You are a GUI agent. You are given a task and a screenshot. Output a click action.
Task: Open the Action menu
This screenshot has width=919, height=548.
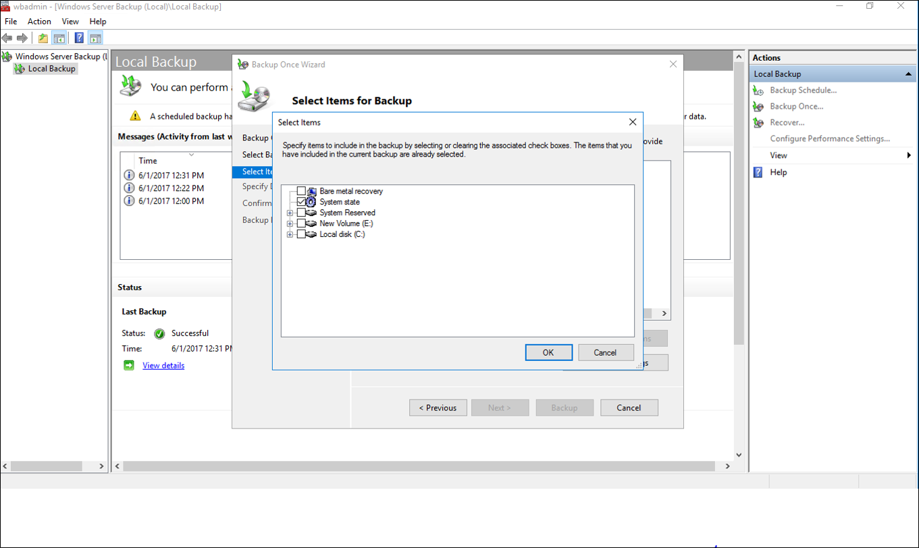tap(39, 22)
